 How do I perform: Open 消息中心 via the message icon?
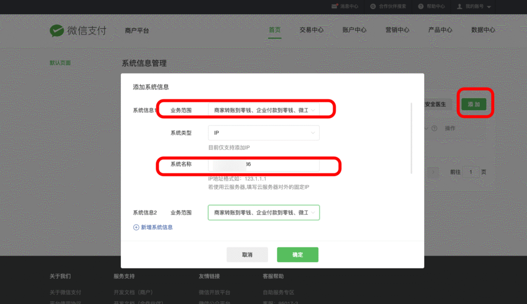(x=335, y=7)
